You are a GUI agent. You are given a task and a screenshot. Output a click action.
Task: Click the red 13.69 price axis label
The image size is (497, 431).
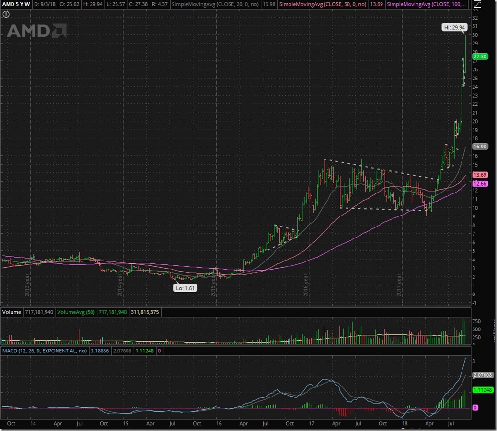(x=480, y=175)
